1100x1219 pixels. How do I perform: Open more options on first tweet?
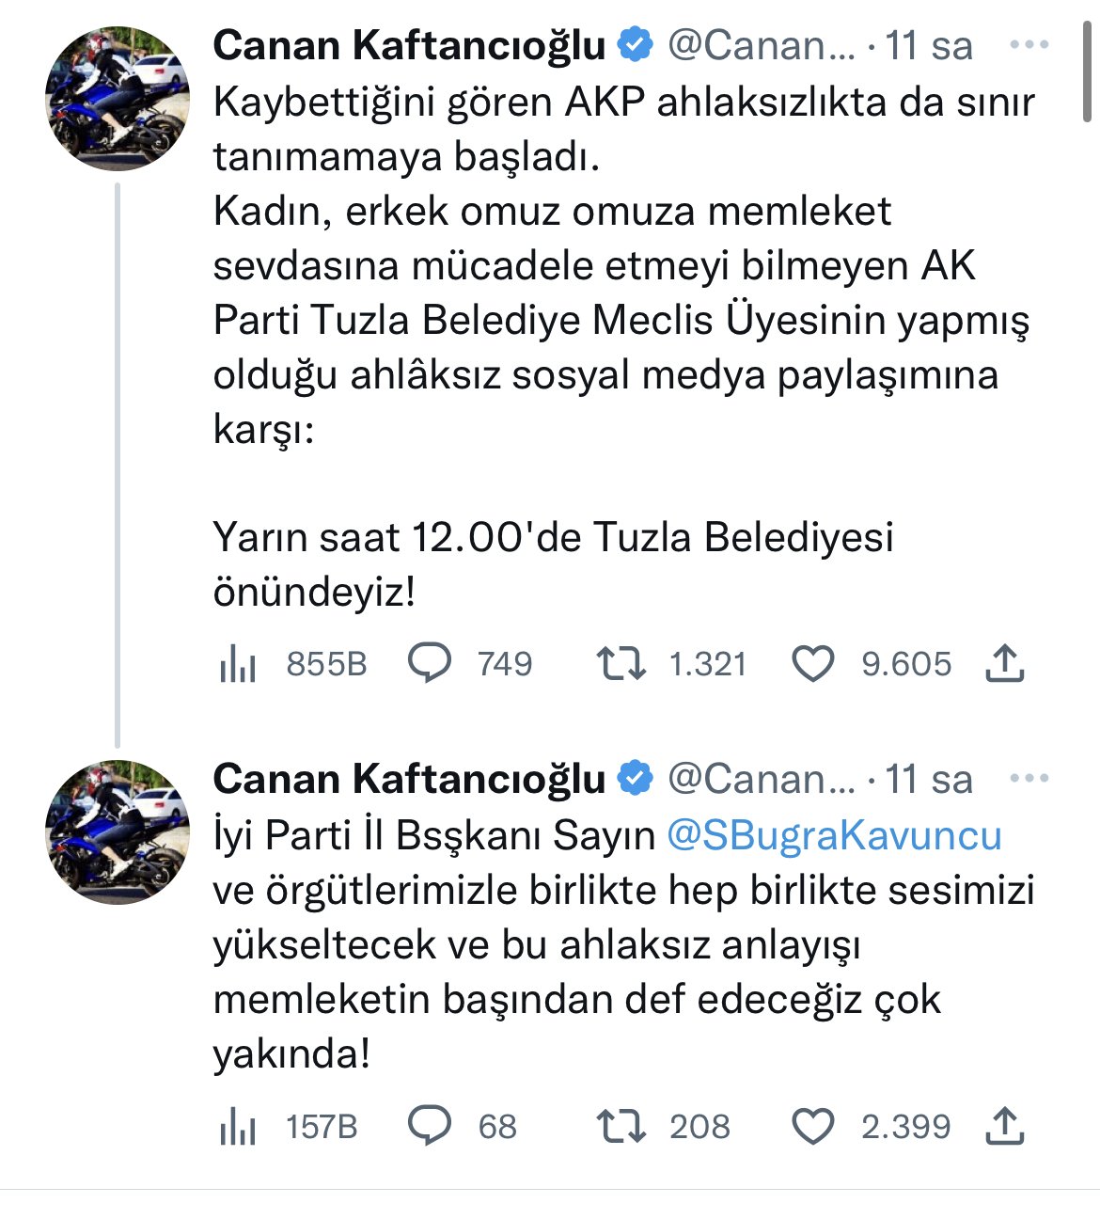(1029, 45)
